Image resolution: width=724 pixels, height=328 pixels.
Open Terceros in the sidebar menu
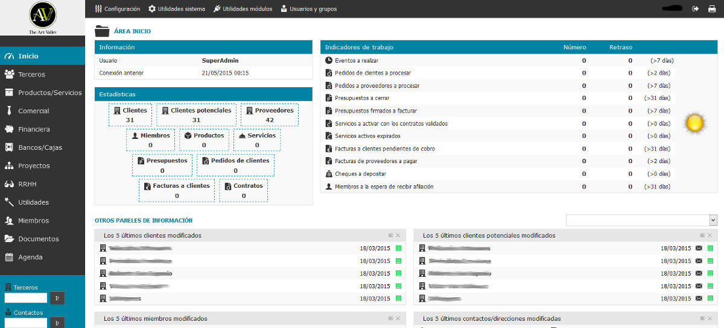click(42, 75)
